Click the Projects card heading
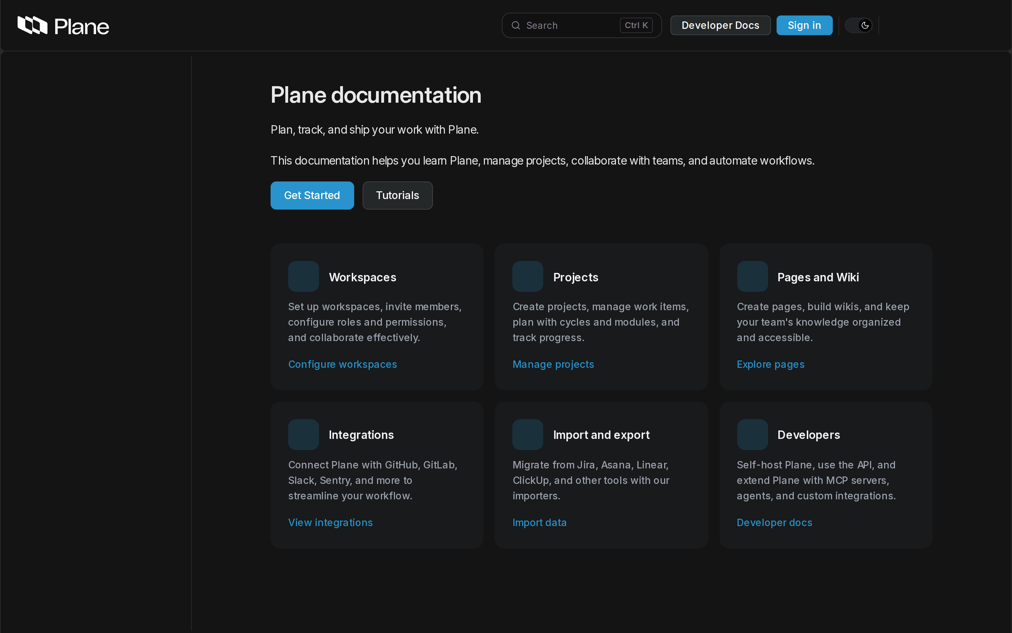 (x=576, y=277)
